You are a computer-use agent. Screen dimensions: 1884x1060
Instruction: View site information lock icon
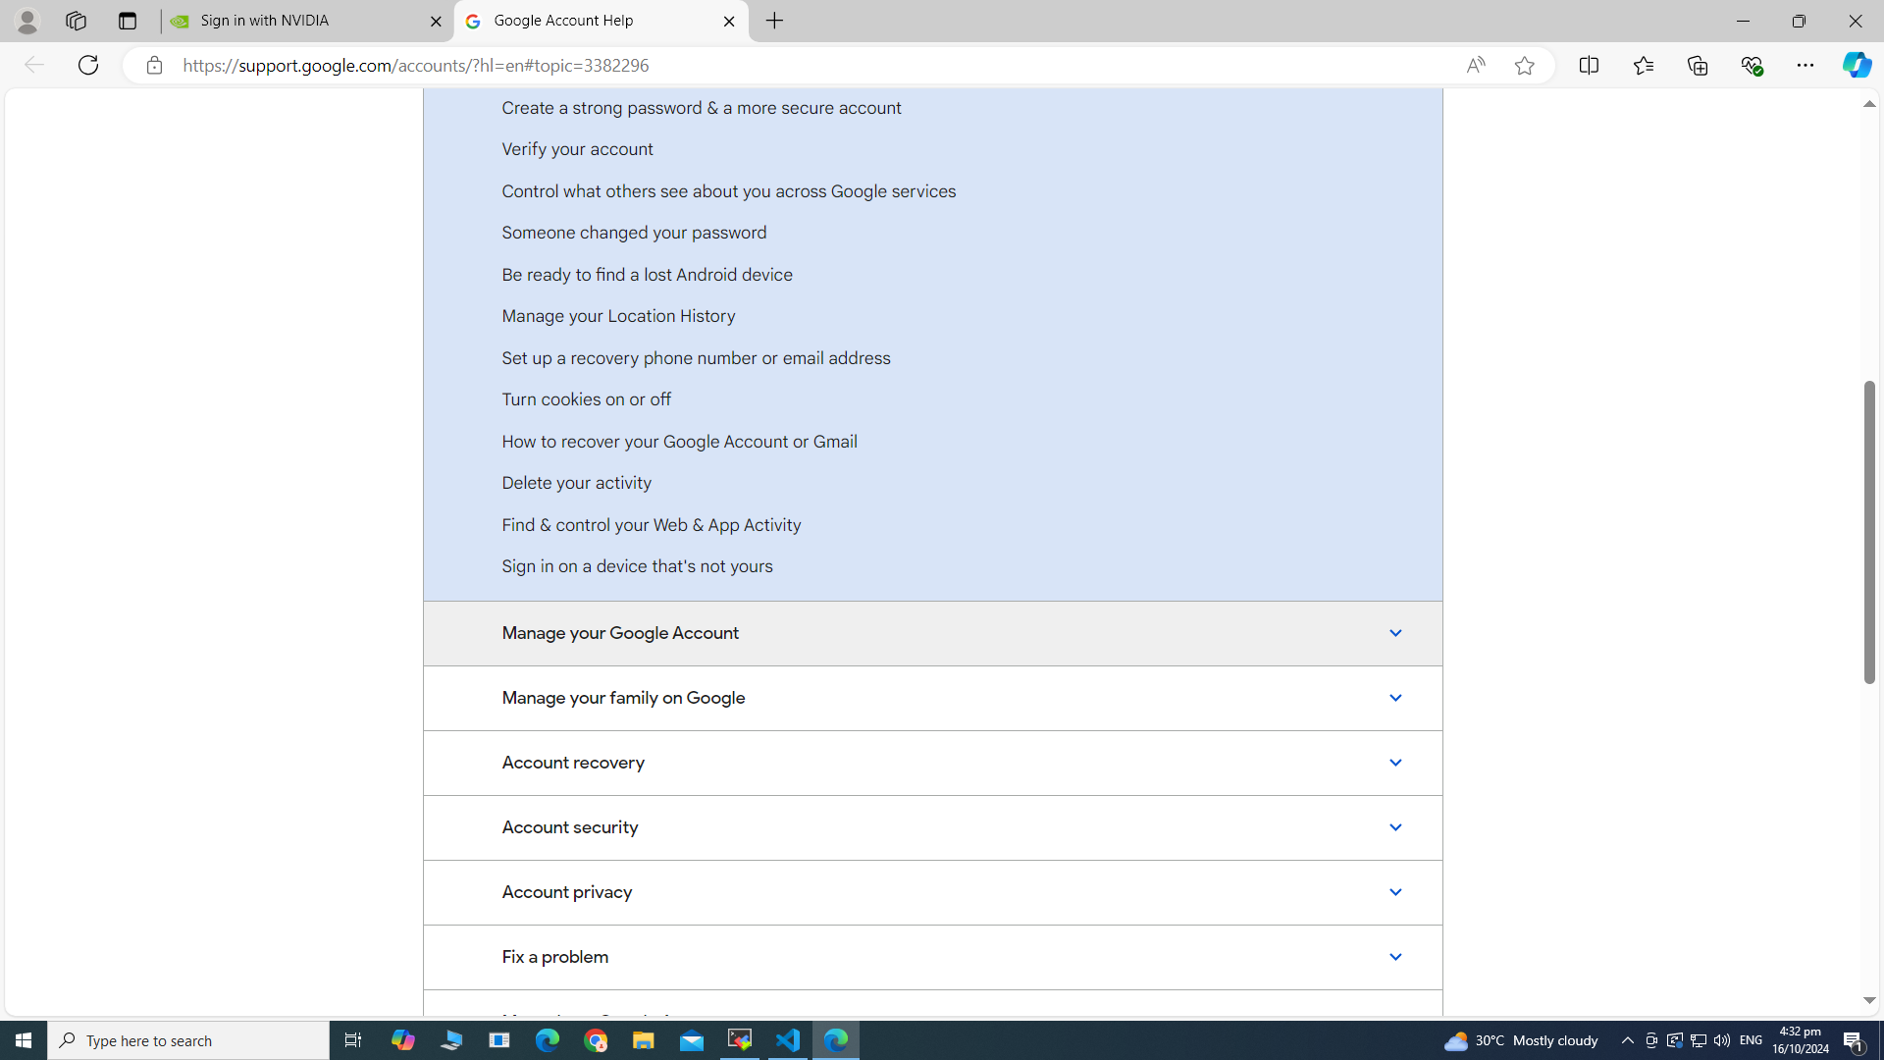click(x=154, y=66)
